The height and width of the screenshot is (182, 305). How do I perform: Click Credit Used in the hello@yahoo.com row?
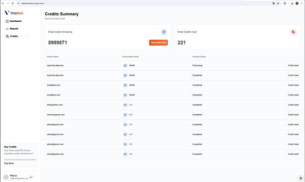pos(293,105)
